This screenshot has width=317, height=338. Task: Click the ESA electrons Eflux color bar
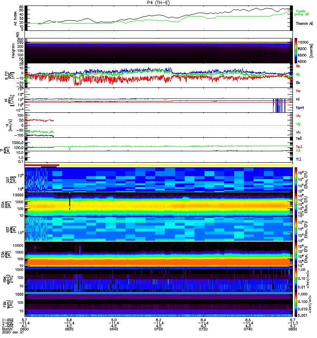point(296,254)
